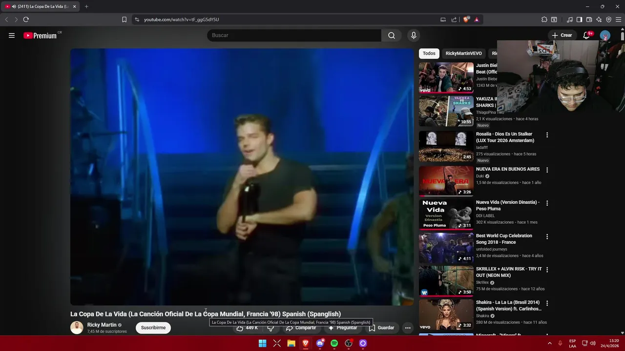The image size is (625, 351).
Task: Open Brave Shields lion icon
Action: pos(466,19)
